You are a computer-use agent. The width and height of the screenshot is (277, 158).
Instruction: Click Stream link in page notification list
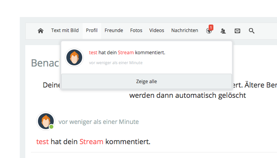pos(91,142)
